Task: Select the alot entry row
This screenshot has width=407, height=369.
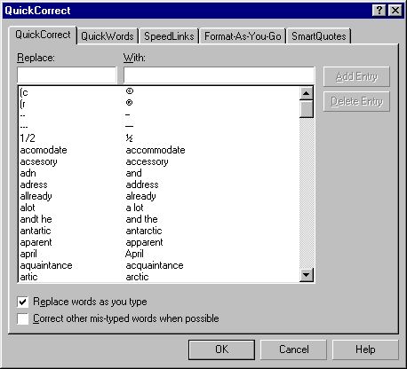Action: pyautogui.click(x=159, y=208)
